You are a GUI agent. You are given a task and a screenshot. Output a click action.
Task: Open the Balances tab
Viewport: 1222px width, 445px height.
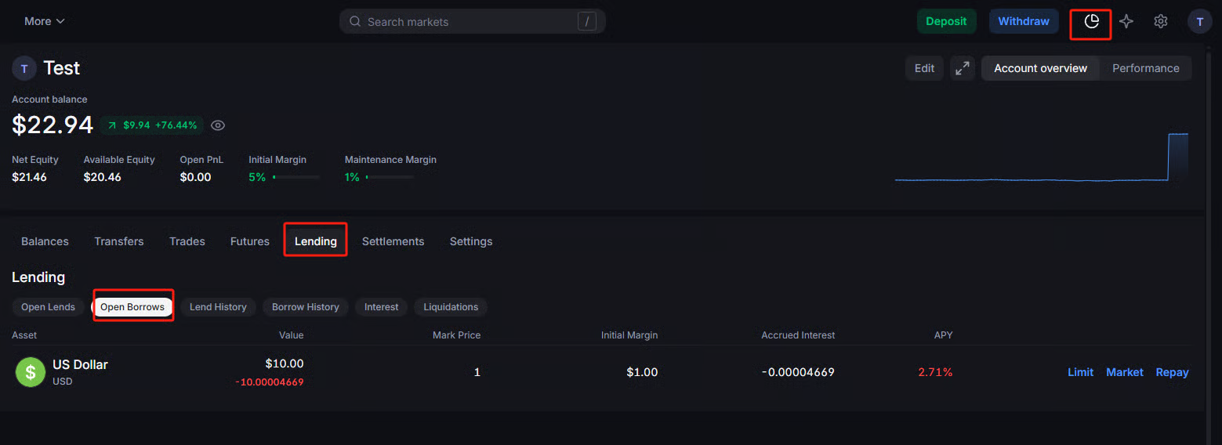point(45,241)
